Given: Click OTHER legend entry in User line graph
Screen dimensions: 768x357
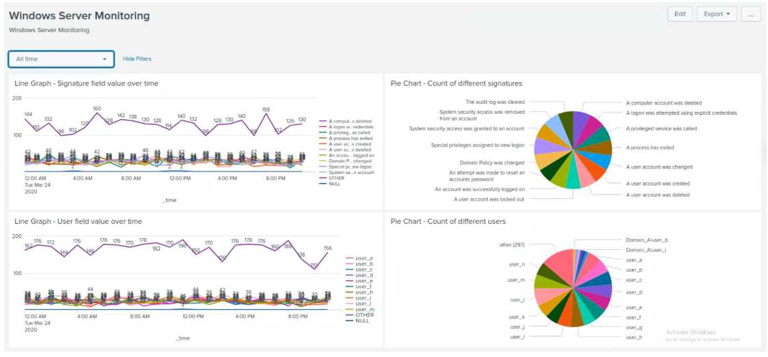Looking at the screenshot, I should [358, 315].
